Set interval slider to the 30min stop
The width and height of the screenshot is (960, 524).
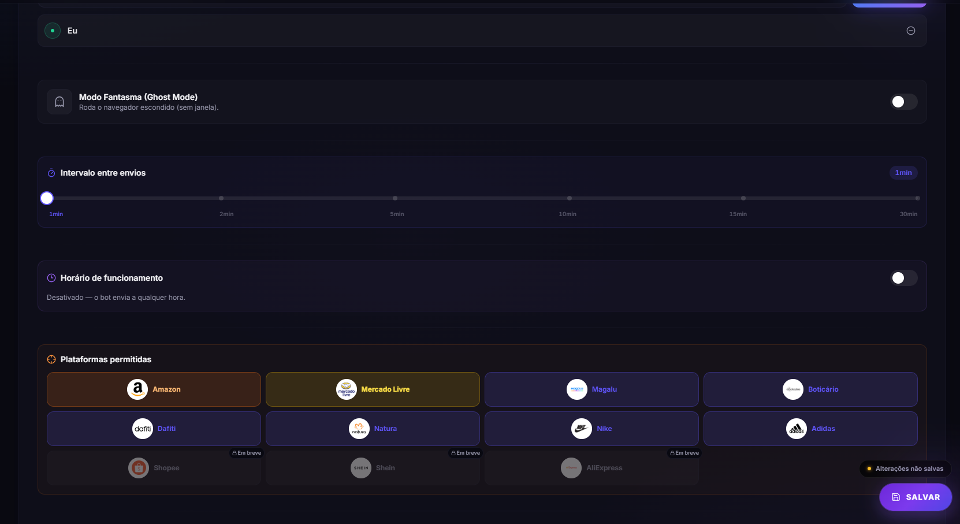coord(917,198)
